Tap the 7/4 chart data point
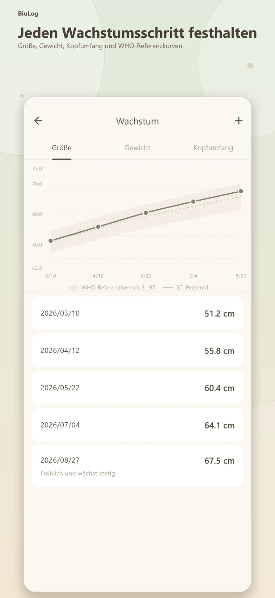The image size is (275, 598). click(193, 201)
